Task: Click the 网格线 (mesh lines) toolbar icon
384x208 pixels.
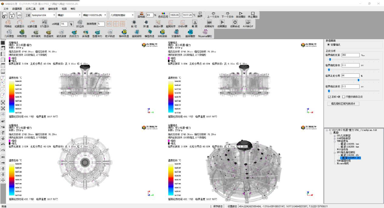Action: [8, 24]
